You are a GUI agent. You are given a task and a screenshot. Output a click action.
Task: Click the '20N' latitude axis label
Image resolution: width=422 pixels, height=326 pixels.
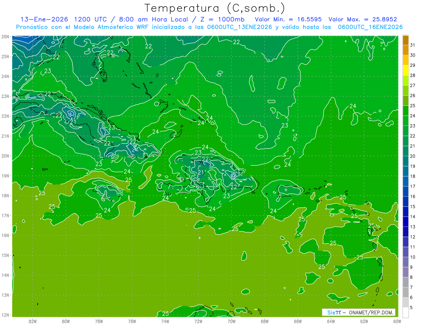[5, 156]
